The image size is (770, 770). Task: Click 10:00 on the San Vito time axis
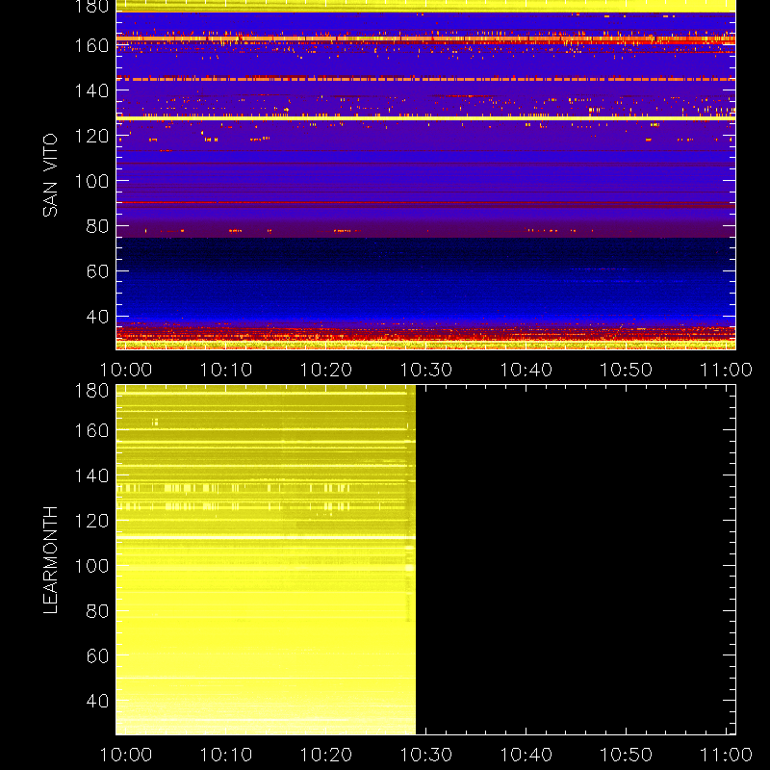coord(126,370)
